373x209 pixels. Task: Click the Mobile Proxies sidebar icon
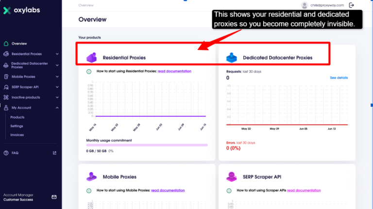(x=6, y=77)
